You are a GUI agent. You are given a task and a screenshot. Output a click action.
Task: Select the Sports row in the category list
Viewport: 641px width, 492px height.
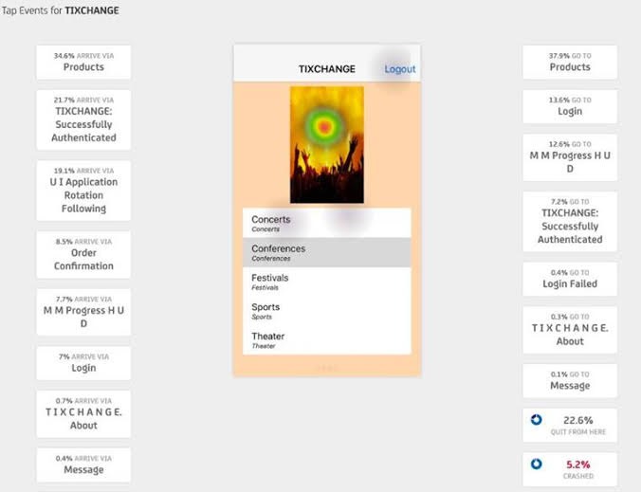[326, 311]
